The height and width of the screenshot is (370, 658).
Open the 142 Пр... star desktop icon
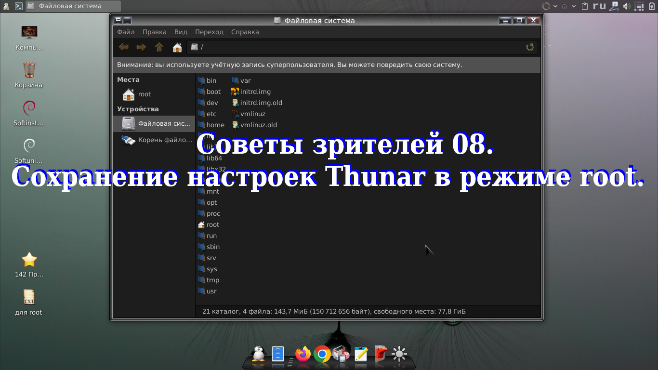tap(29, 264)
